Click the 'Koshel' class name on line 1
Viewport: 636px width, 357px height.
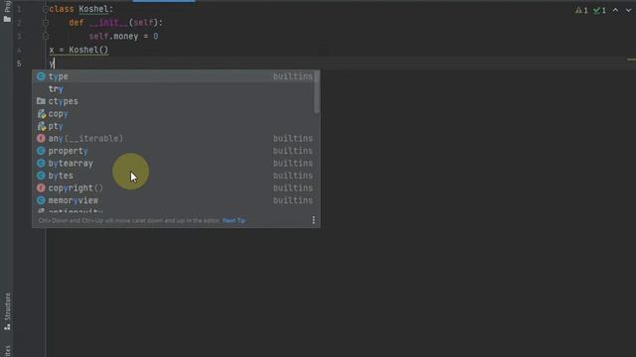pyautogui.click(x=93, y=9)
